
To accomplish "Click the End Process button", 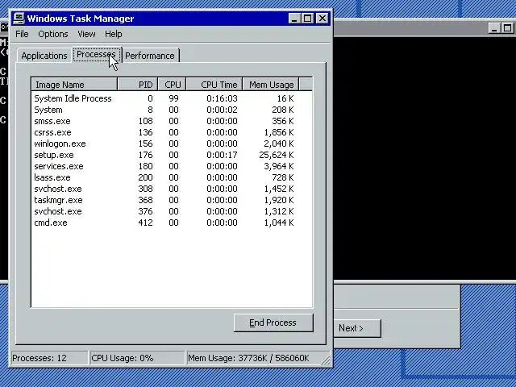I will pos(273,322).
